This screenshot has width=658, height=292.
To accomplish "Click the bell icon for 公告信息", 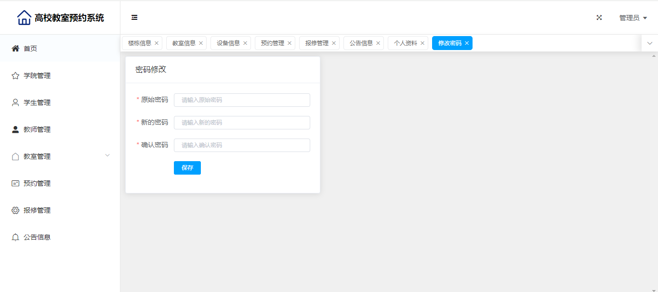I will click(x=15, y=237).
